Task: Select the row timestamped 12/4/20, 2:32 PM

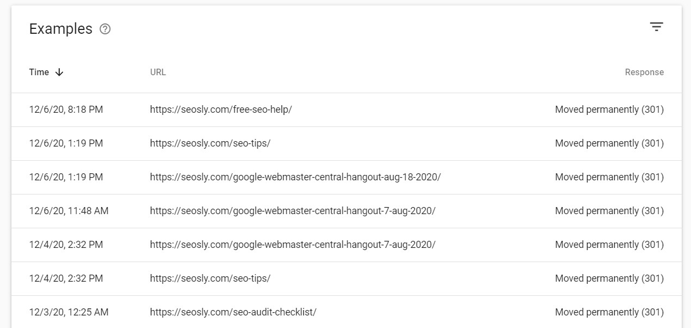Action: point(66,245)
